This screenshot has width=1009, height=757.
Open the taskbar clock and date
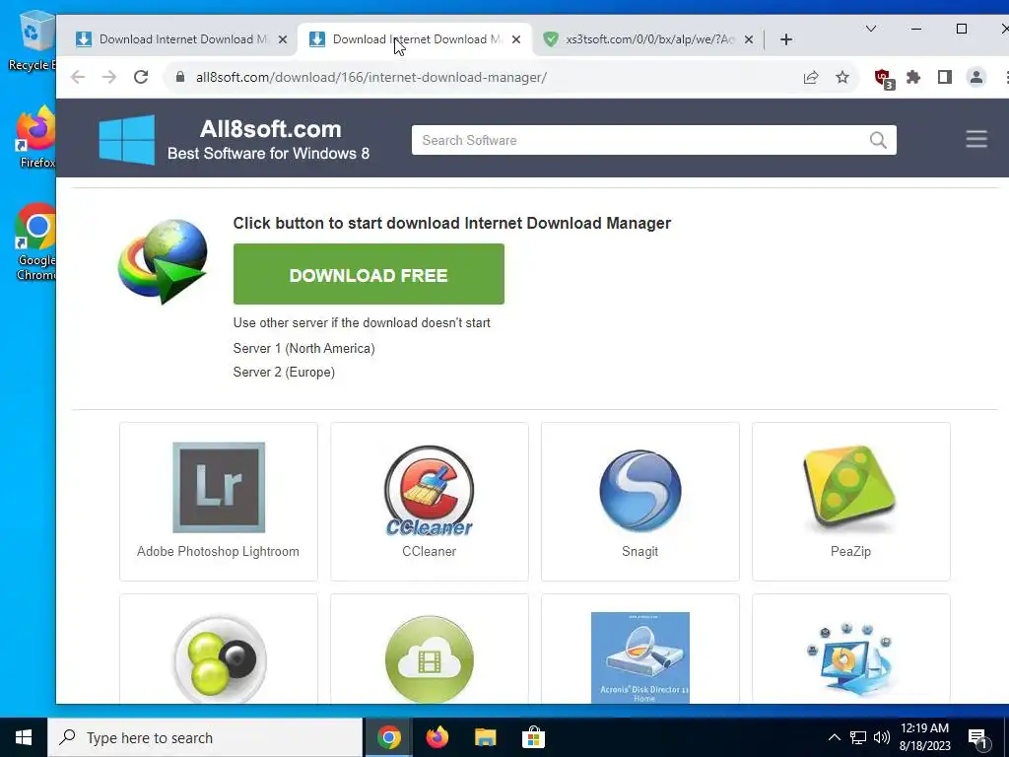click(924, 737)
